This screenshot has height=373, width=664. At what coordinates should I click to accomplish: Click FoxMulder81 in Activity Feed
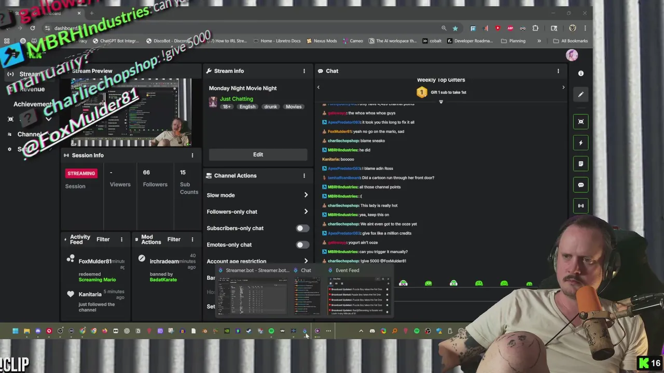tap(95, 262)
